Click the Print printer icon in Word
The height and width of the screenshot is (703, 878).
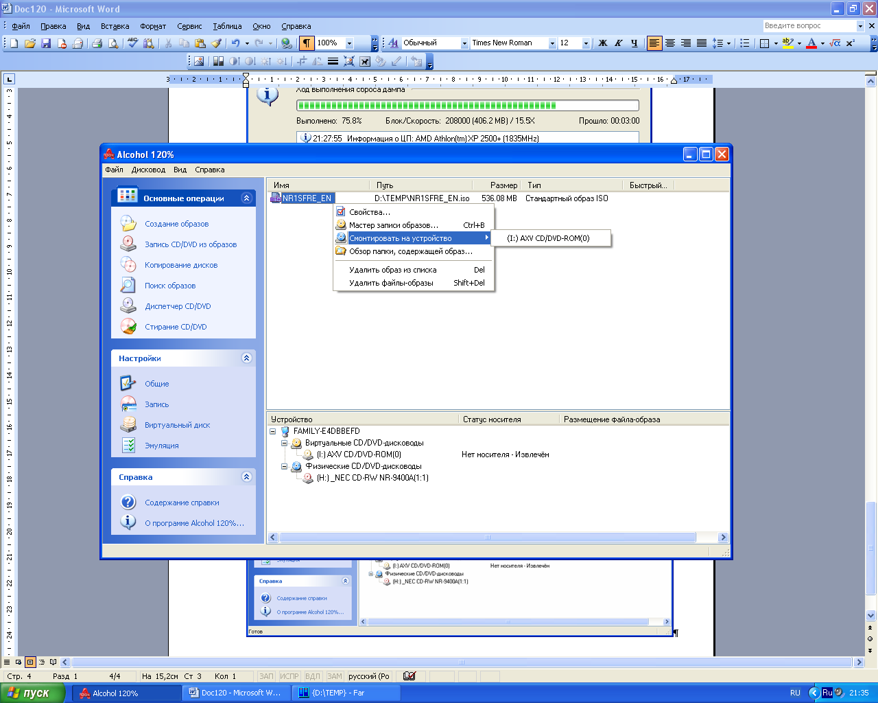[x=97, y=43]
